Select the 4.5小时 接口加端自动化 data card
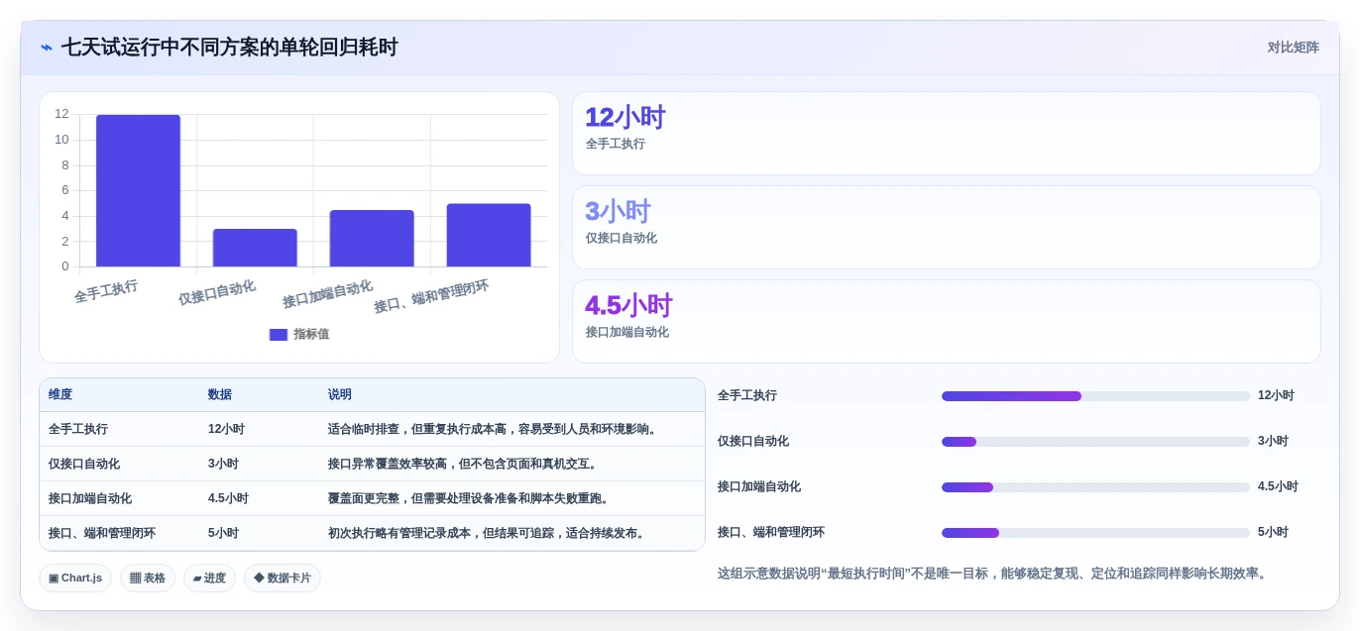This screenshot has width=1360, height=631. click(947, 322)
